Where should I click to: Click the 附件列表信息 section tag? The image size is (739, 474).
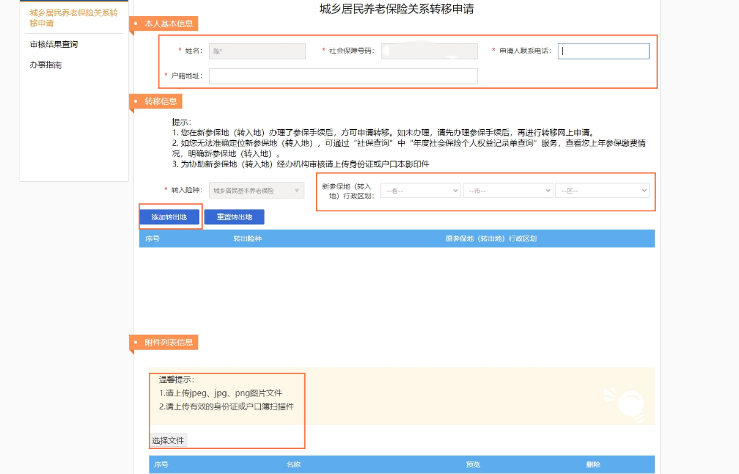[x=168, y=342]
